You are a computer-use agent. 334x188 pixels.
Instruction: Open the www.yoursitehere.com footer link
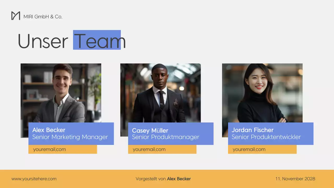34,179
